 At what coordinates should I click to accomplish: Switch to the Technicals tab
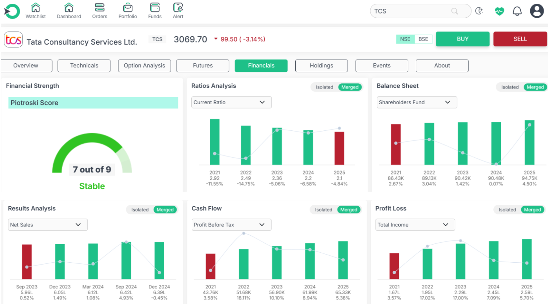coord(84,66)
